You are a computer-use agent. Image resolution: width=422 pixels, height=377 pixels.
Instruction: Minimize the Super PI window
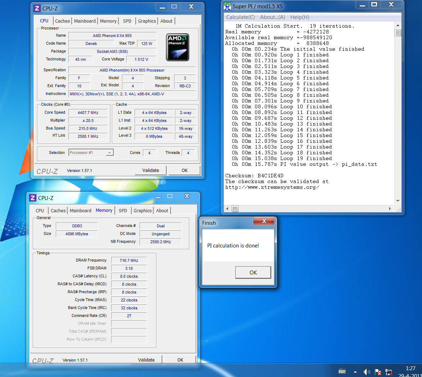pos(362,5)
